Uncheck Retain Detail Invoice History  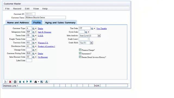click(x=80, y=57)
